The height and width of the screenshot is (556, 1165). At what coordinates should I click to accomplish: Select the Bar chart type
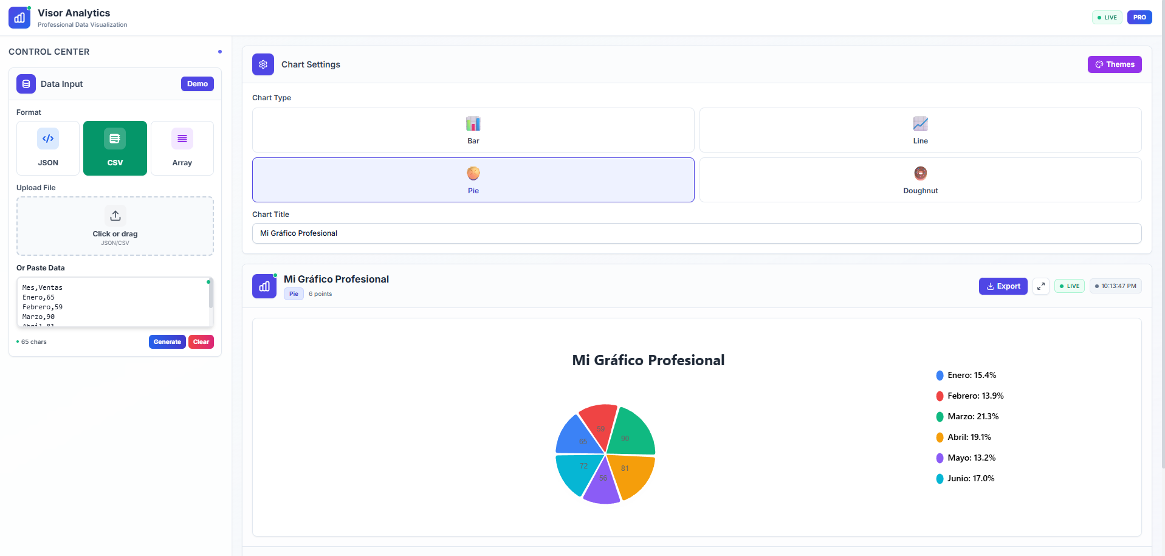coord(473,130)
